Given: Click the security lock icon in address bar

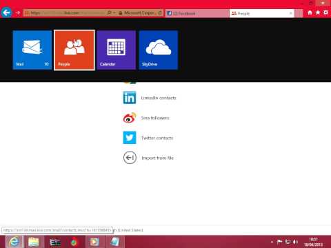Looking at the screenshot, I should (121, 13).
